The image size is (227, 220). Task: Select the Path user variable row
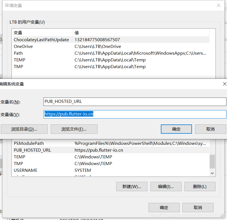[111, 53]
